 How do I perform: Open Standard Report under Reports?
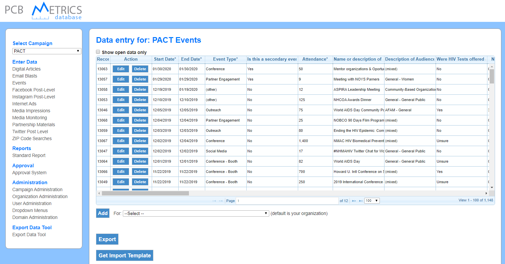pyautogui.click(x=29, y=155)
